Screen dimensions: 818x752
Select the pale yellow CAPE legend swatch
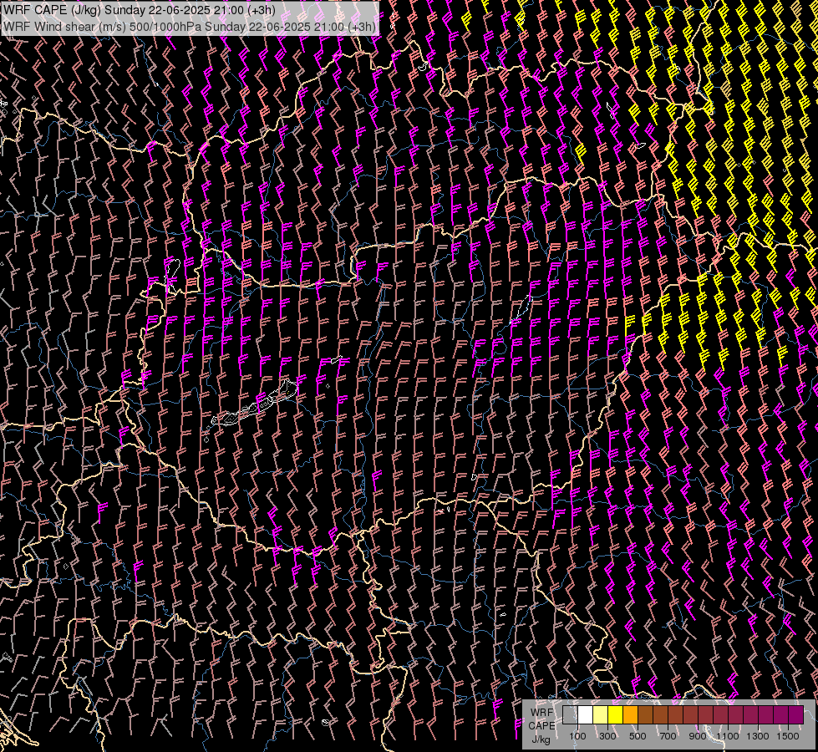601,714
